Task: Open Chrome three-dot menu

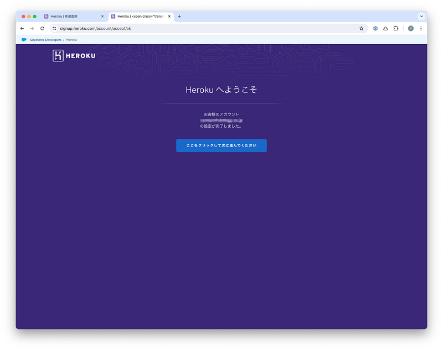Action: (x=421, y=28)
